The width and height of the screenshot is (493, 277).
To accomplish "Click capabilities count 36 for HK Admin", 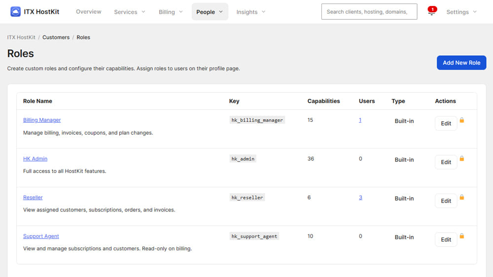I will (311, 159).
